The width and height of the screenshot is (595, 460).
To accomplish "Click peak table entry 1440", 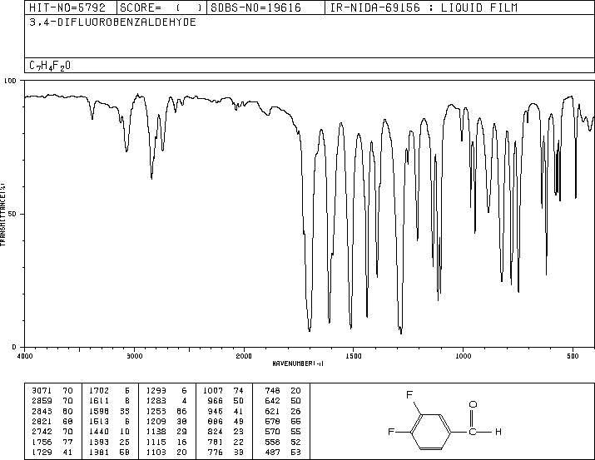I will [99, 432].
